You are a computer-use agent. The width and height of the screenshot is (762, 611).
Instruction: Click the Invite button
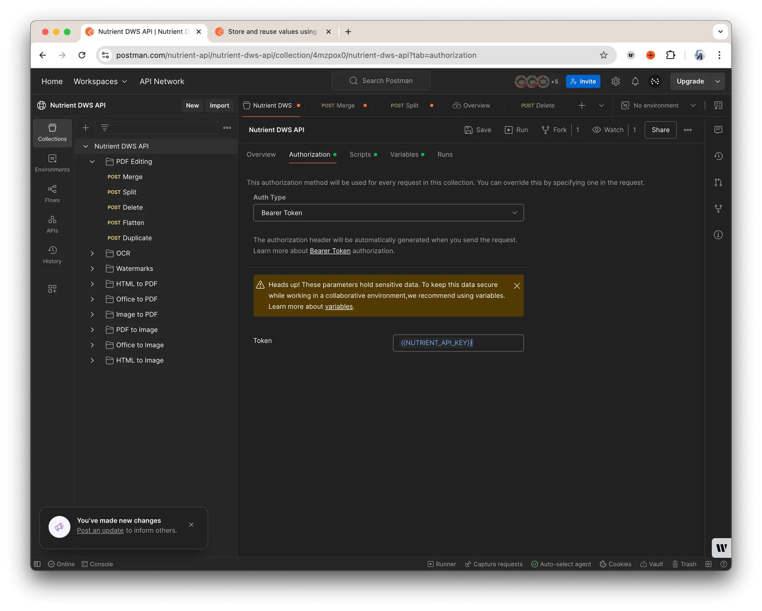point(583,81)
